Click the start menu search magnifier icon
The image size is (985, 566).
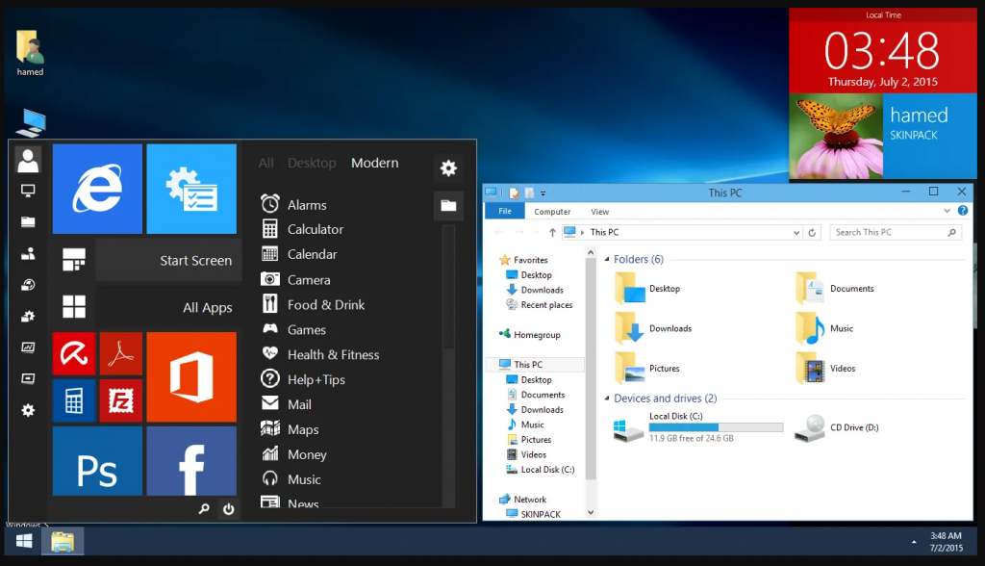coord(204,509)
